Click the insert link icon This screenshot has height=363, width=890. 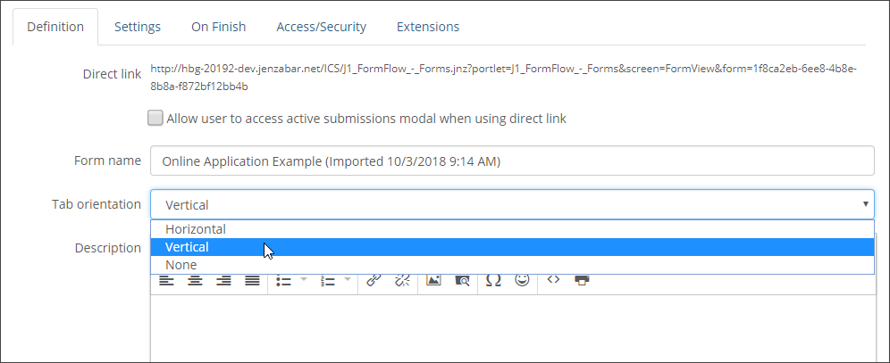pos(374,281)
